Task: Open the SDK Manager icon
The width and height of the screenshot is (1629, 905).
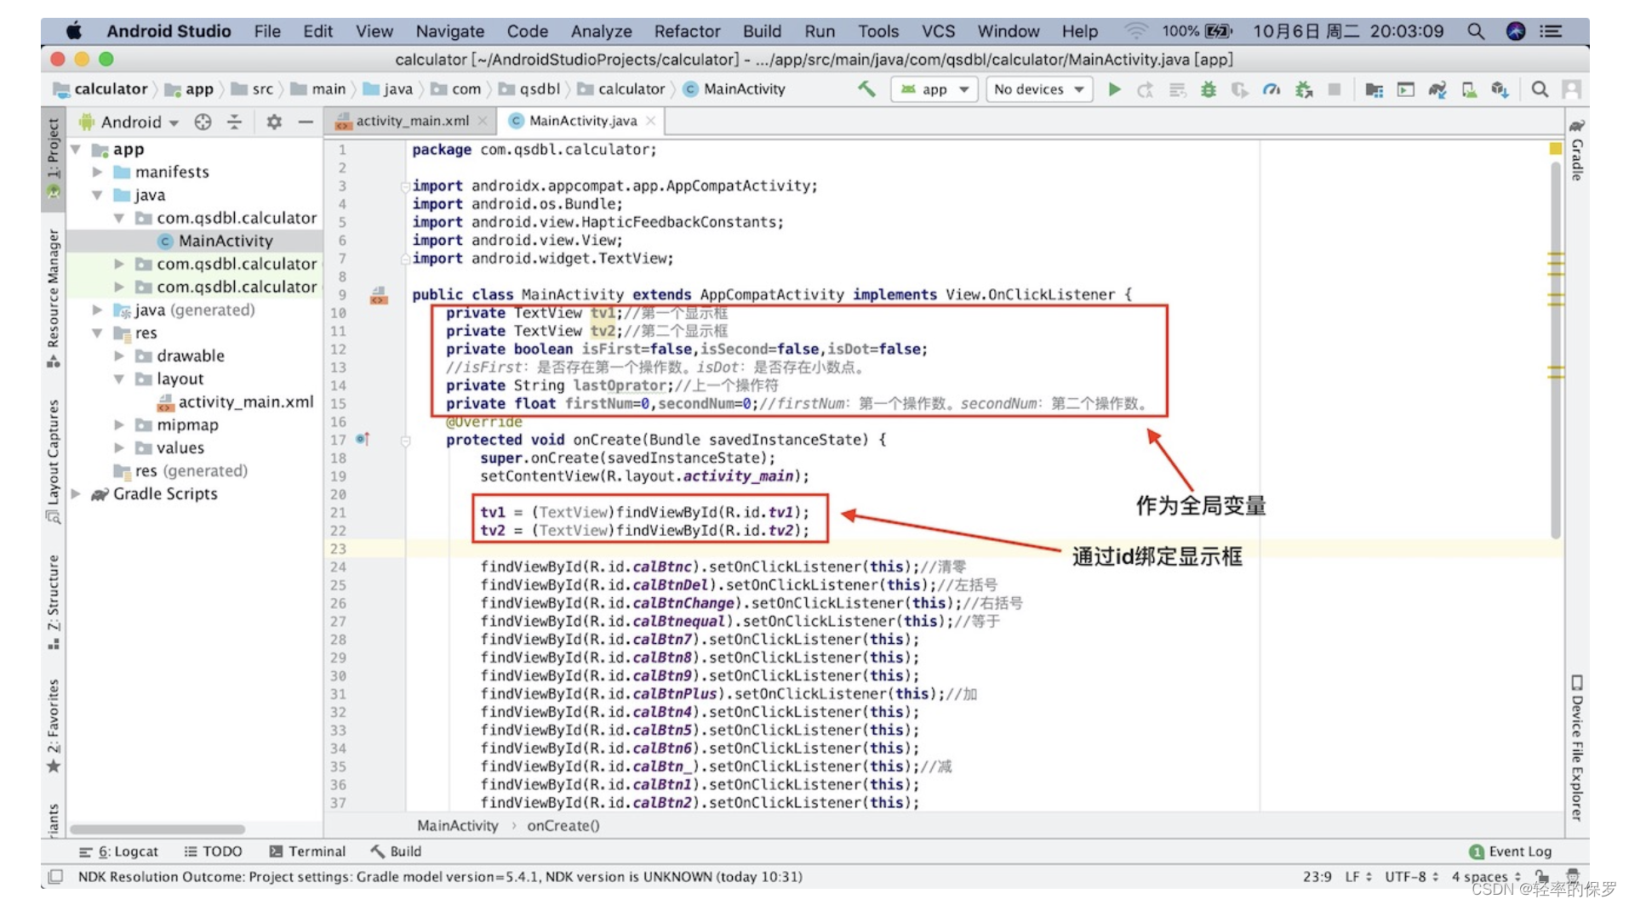Action: [x=1500, y=89]
